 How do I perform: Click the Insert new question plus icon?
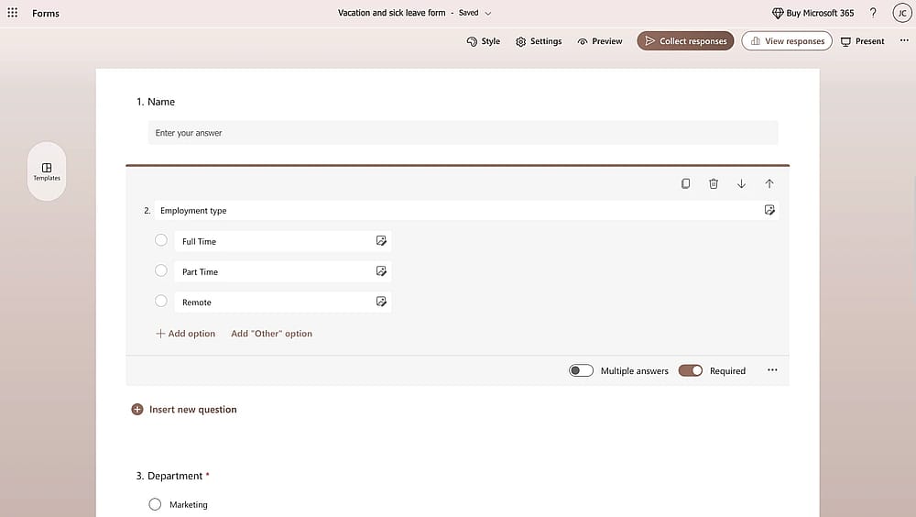pyautogui.click(x=137, y=410)
